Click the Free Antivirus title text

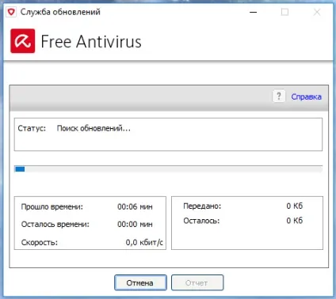(x=91, y=42)
